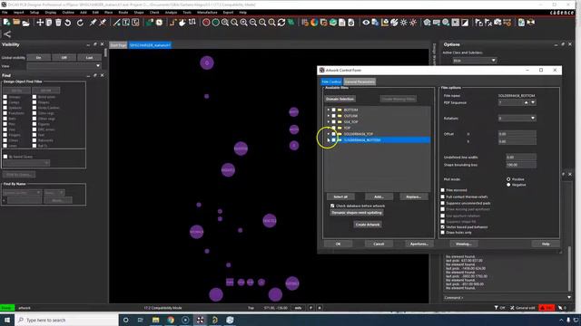This screenshot has height=326, width=581.
Task: Tick the BOTTOM film checkbox
Action: (333, 110)
